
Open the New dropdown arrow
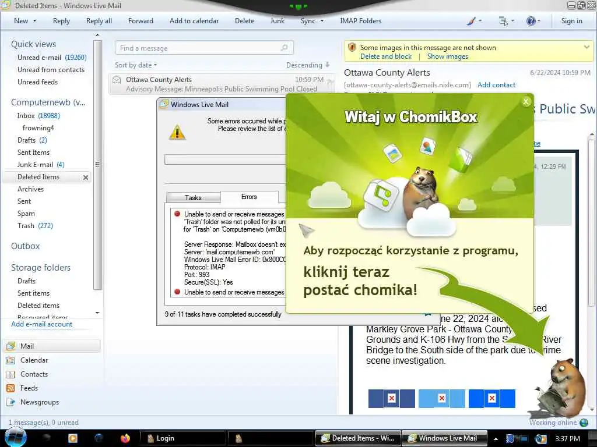[34, 21]
